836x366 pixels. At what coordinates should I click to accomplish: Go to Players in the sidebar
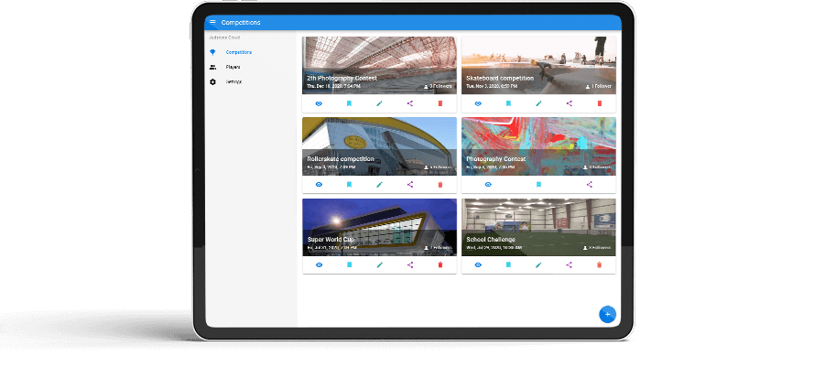coord(233,67)
